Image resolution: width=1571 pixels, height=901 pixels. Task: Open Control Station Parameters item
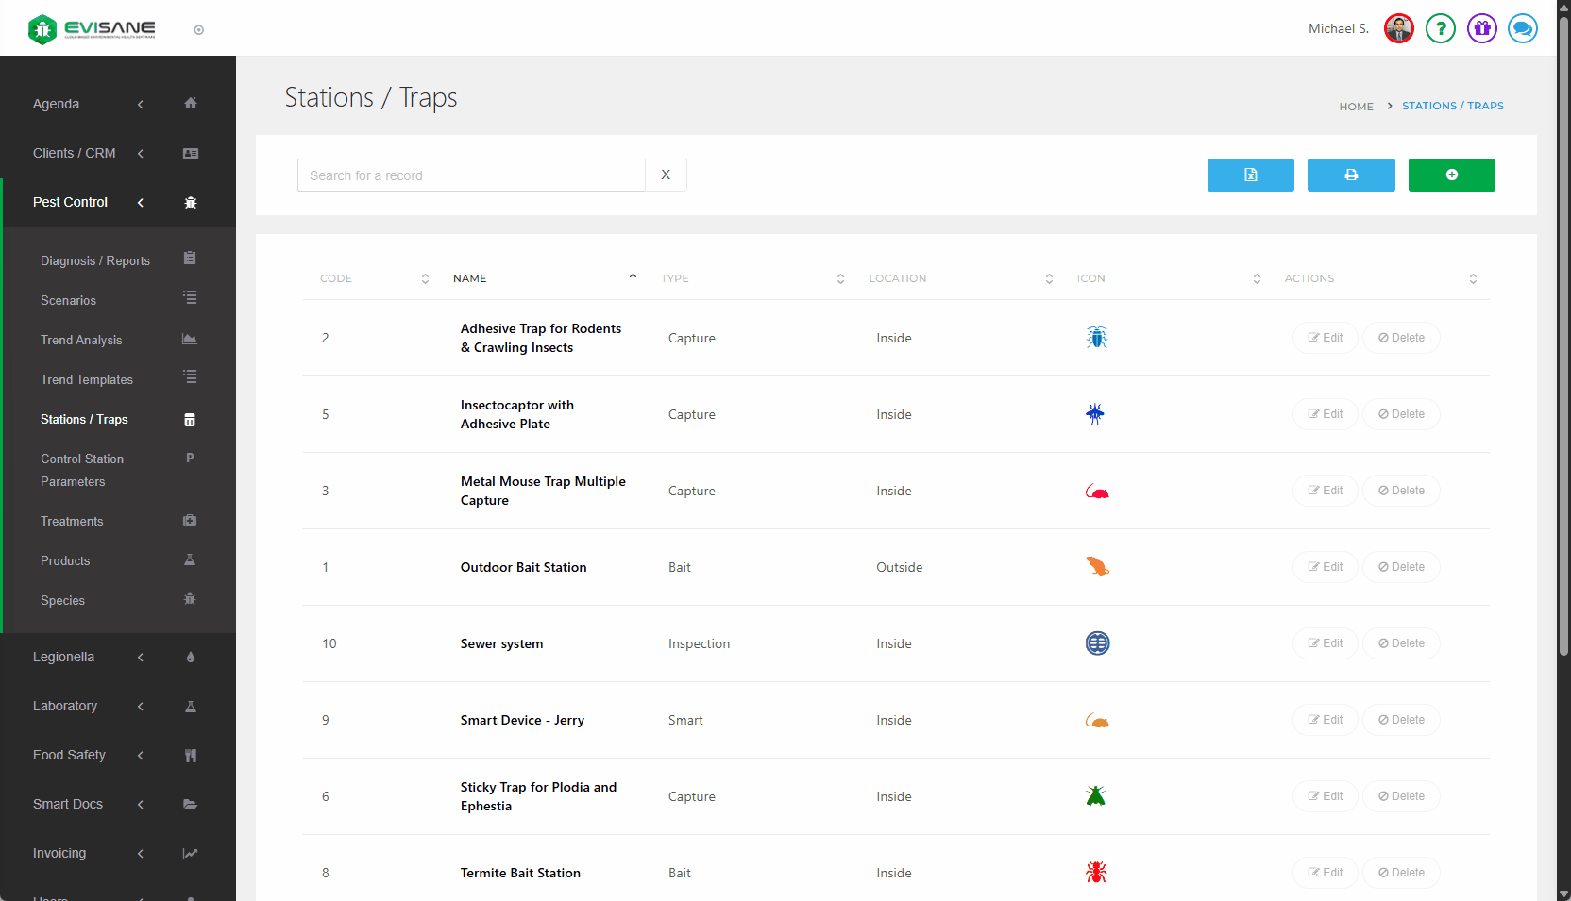pyautogui.click(x=82, y=470)
